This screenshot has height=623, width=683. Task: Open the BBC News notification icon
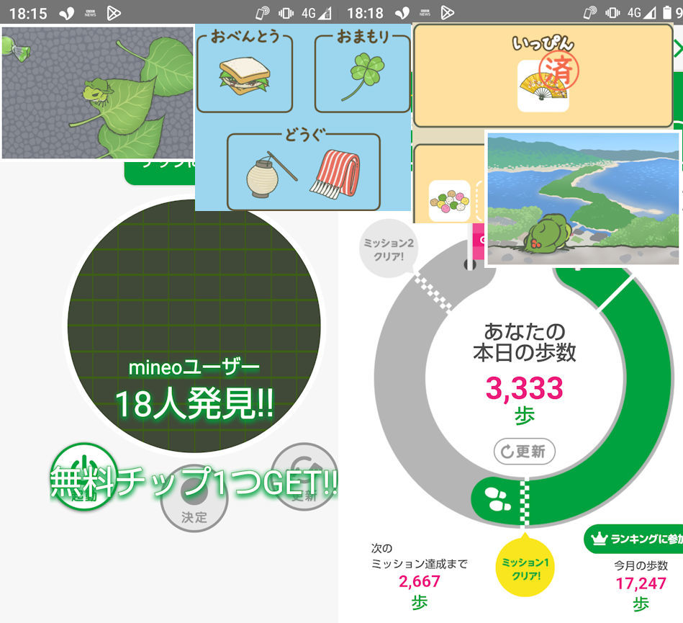(91, 12)
